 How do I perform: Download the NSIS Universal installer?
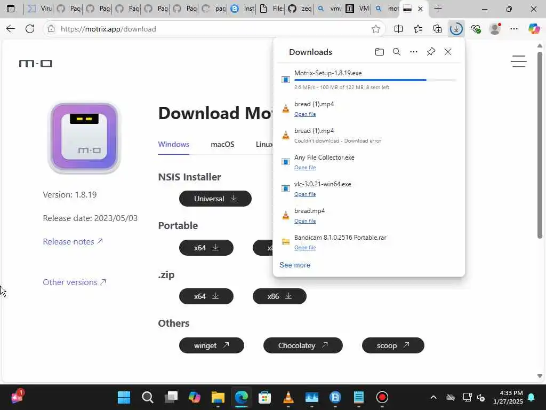pyautogui.click(x=215, y=199)
